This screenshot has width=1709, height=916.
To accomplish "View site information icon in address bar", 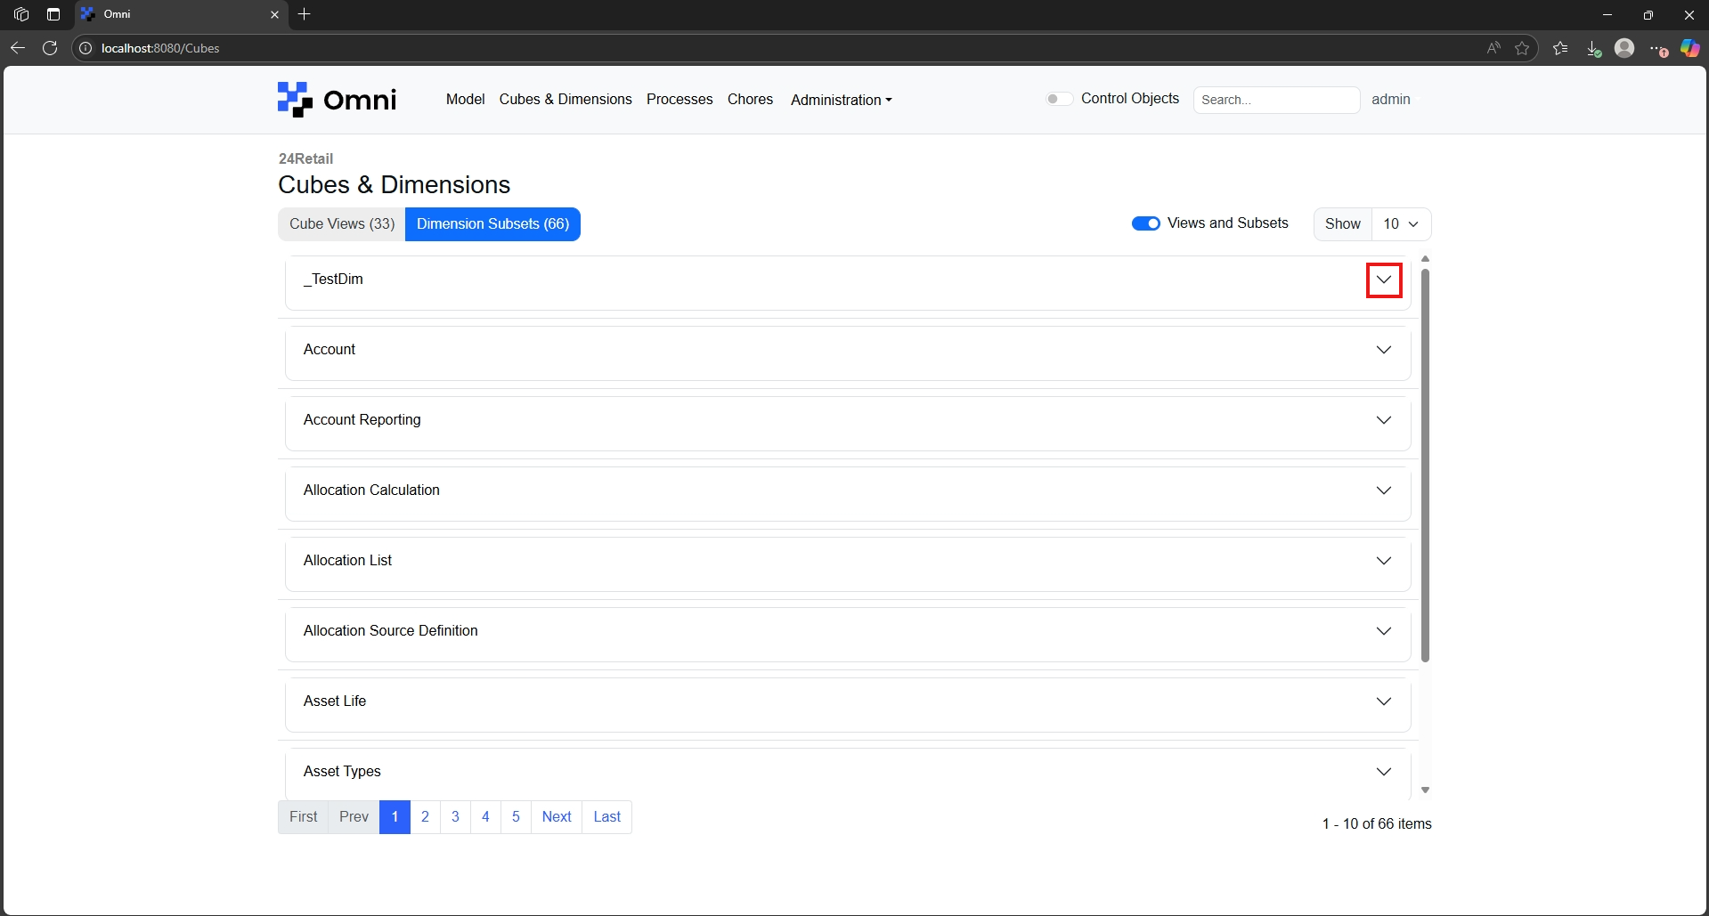I will [85, 48].
